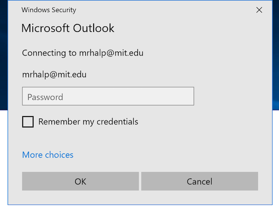The height and width of the screenshot is (208, 279).
Task: Click the mrhalp@mit.edu username above Password
Action: [x=54, y=75]
